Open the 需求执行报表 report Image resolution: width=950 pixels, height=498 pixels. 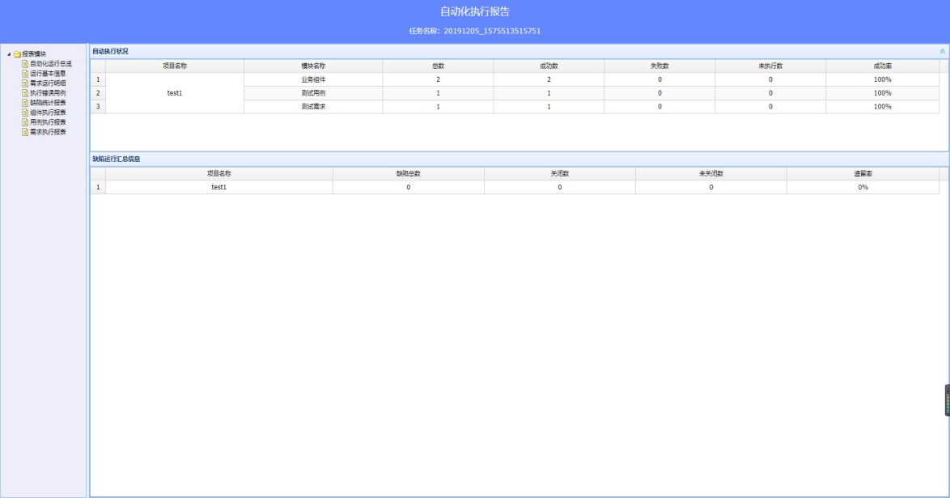(48, 132)
